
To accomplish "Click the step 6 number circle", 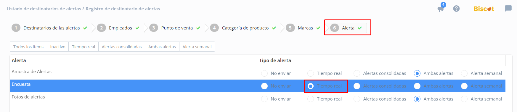I will (x=335, y=28).
